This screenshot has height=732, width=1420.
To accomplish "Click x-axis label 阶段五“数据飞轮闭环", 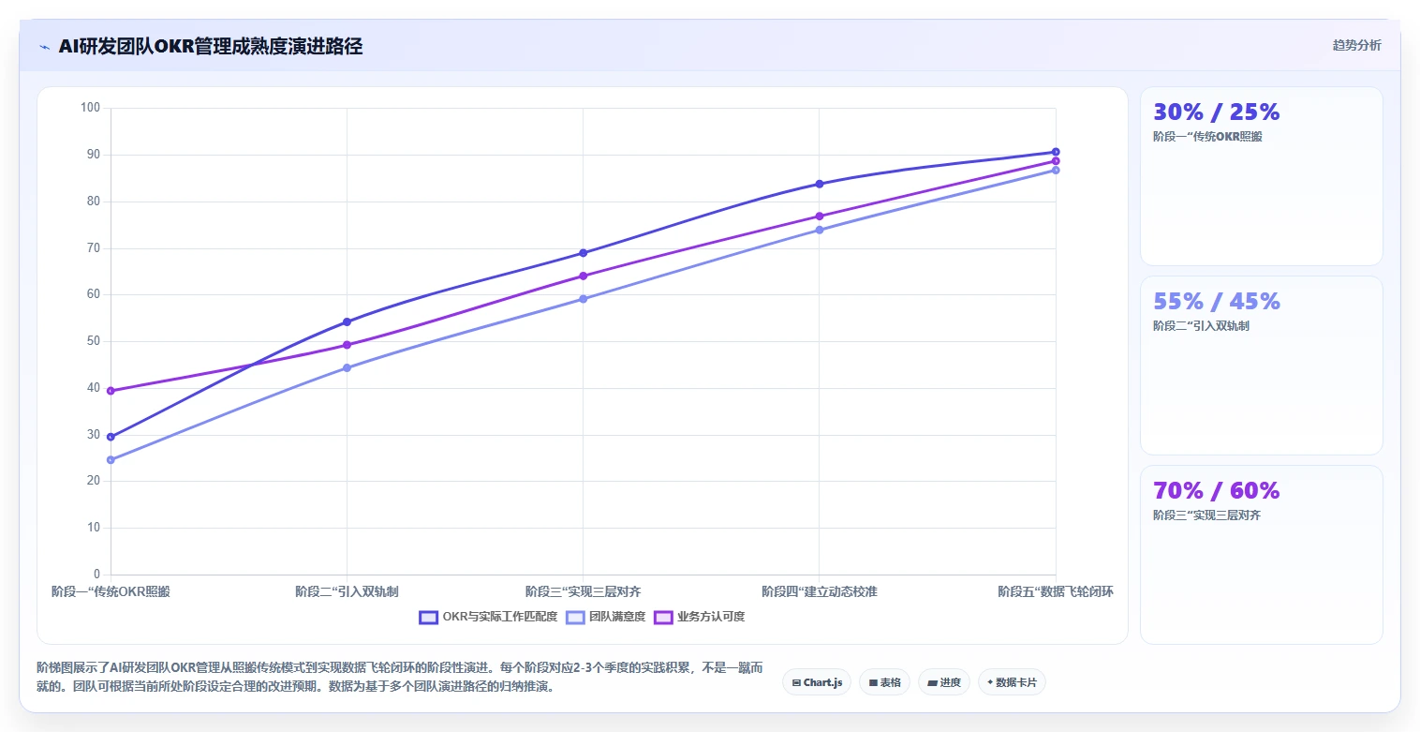I will click(x=1056, y=591).
